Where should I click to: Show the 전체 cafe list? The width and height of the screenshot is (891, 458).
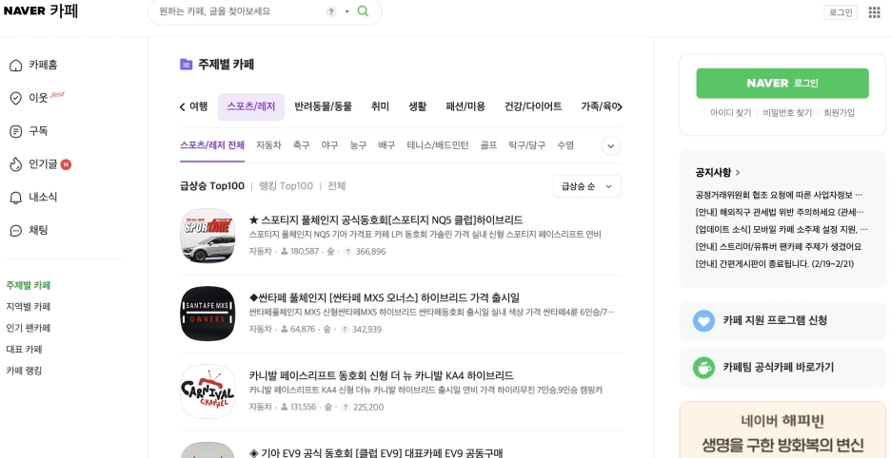pos(337,185)
